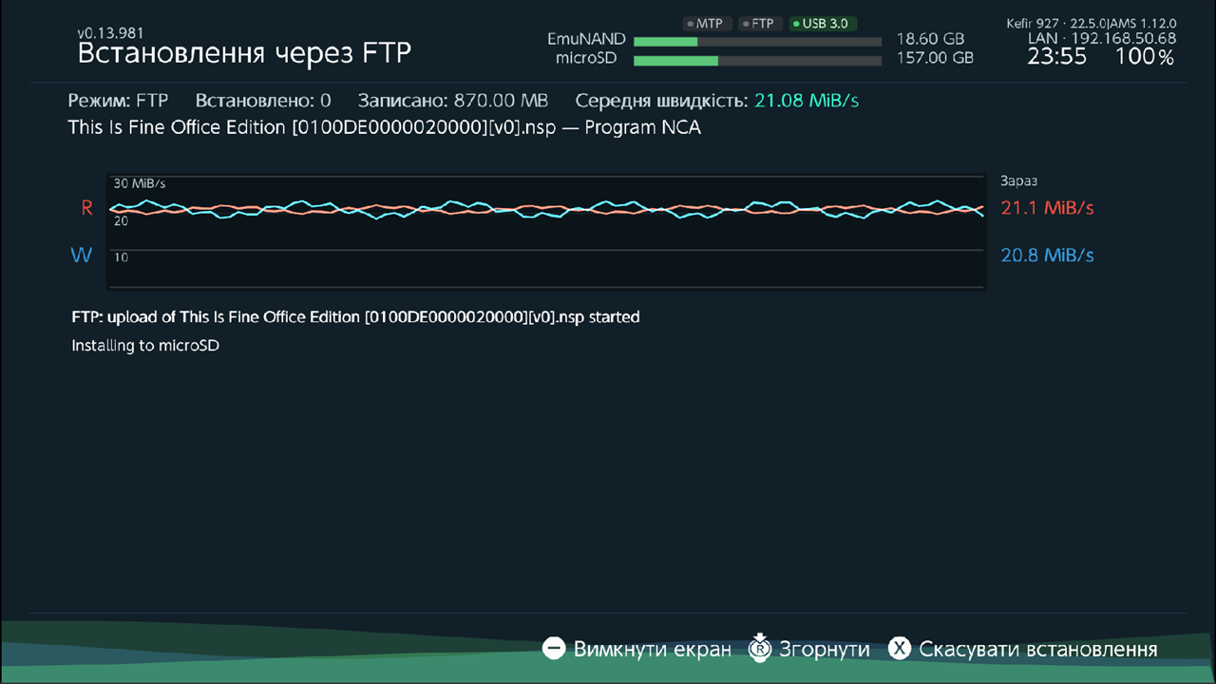Click the Встановлення через FTP title
The width and height of the screenshot is (1216, 684).
coord(244,53)
